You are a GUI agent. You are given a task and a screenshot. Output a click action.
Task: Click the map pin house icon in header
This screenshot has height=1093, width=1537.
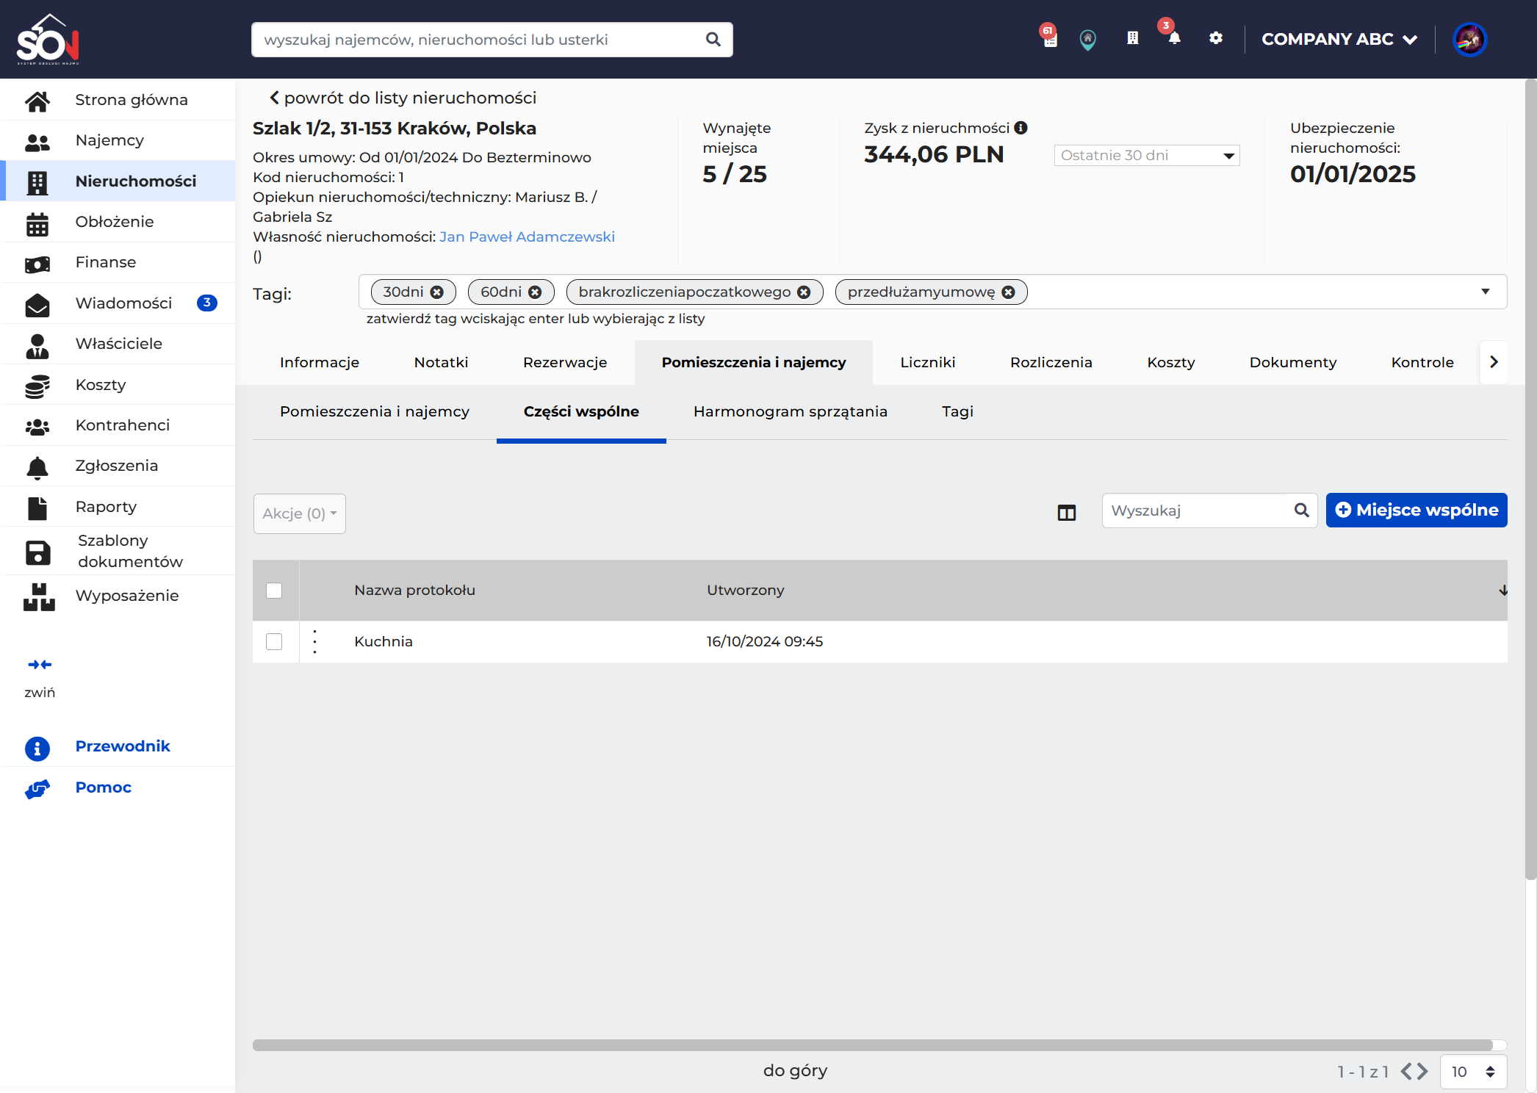point(1088,40)
